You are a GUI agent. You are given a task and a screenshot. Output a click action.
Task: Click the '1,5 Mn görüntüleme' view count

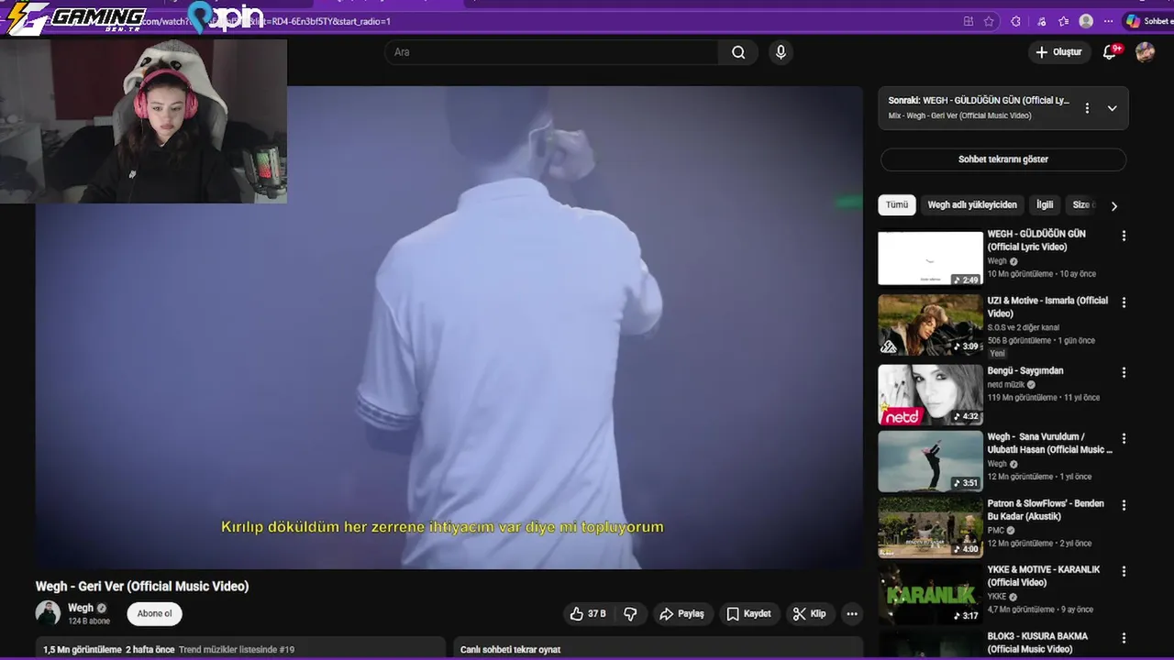click(83, 650)
